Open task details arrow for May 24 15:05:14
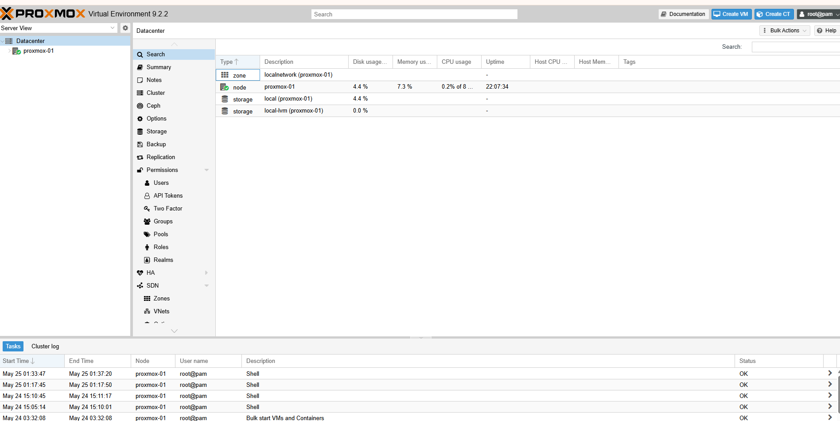The image size is (840, 421). [830, 407]
